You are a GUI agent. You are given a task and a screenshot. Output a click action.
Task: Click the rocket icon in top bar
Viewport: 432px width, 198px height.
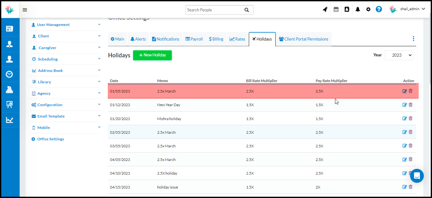click(x=325, y=10)
